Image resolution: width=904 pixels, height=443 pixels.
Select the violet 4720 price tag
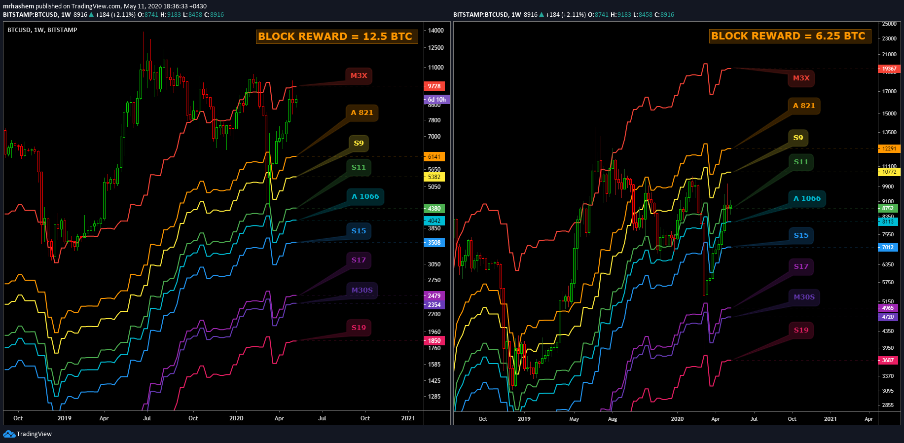coord(888,317)
